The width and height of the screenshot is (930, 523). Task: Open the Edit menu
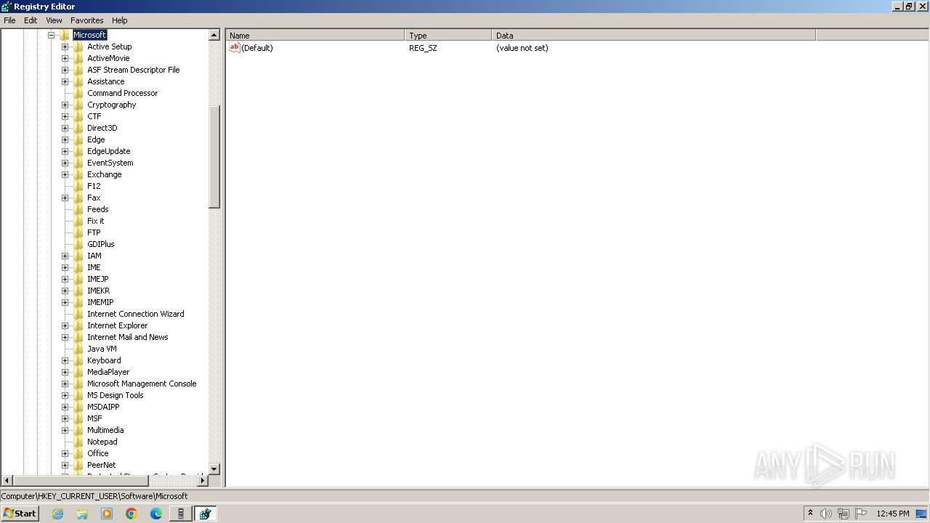click(31, 20)
